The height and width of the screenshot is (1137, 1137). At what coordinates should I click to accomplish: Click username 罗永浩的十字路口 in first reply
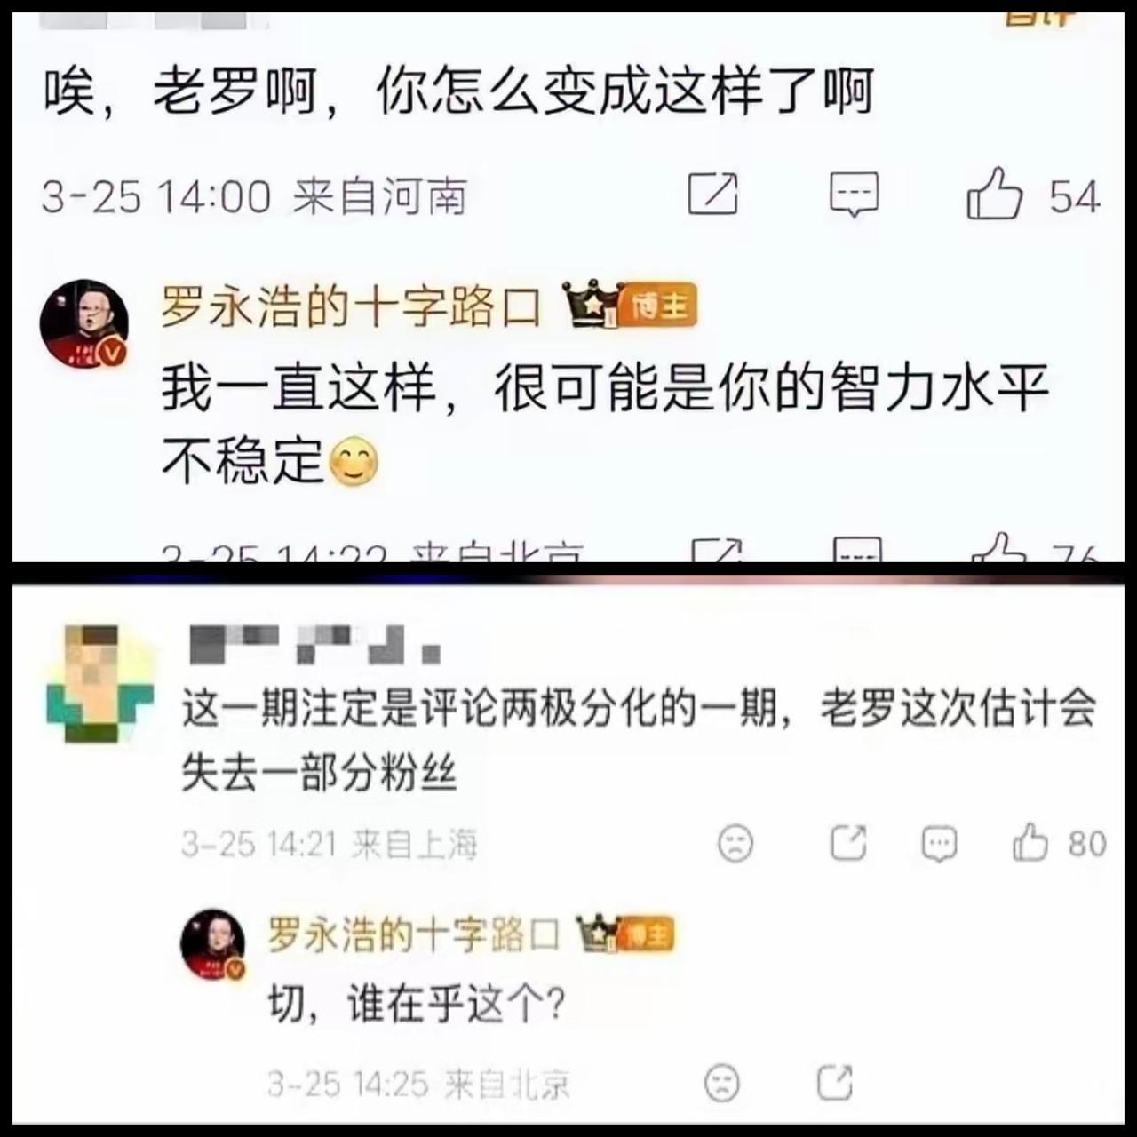coord(351,307)
